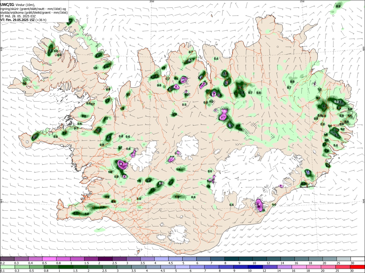Select the light lavender 4–4.5 swatch, upper legend row
The height and width of the screenshot is (273, 365).
pos(161,259)
